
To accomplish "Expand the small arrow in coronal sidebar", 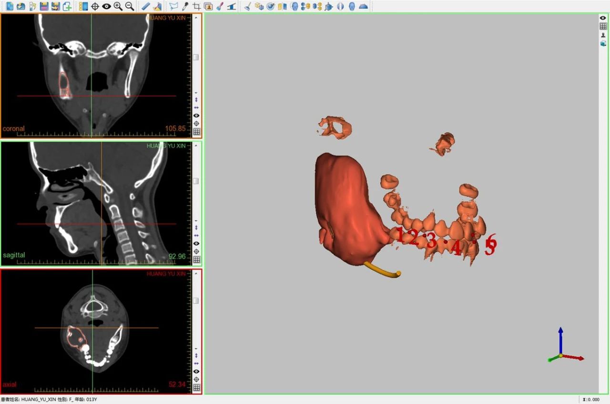I will point(196,93).
